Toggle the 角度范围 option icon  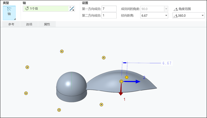tap(176, 9)
